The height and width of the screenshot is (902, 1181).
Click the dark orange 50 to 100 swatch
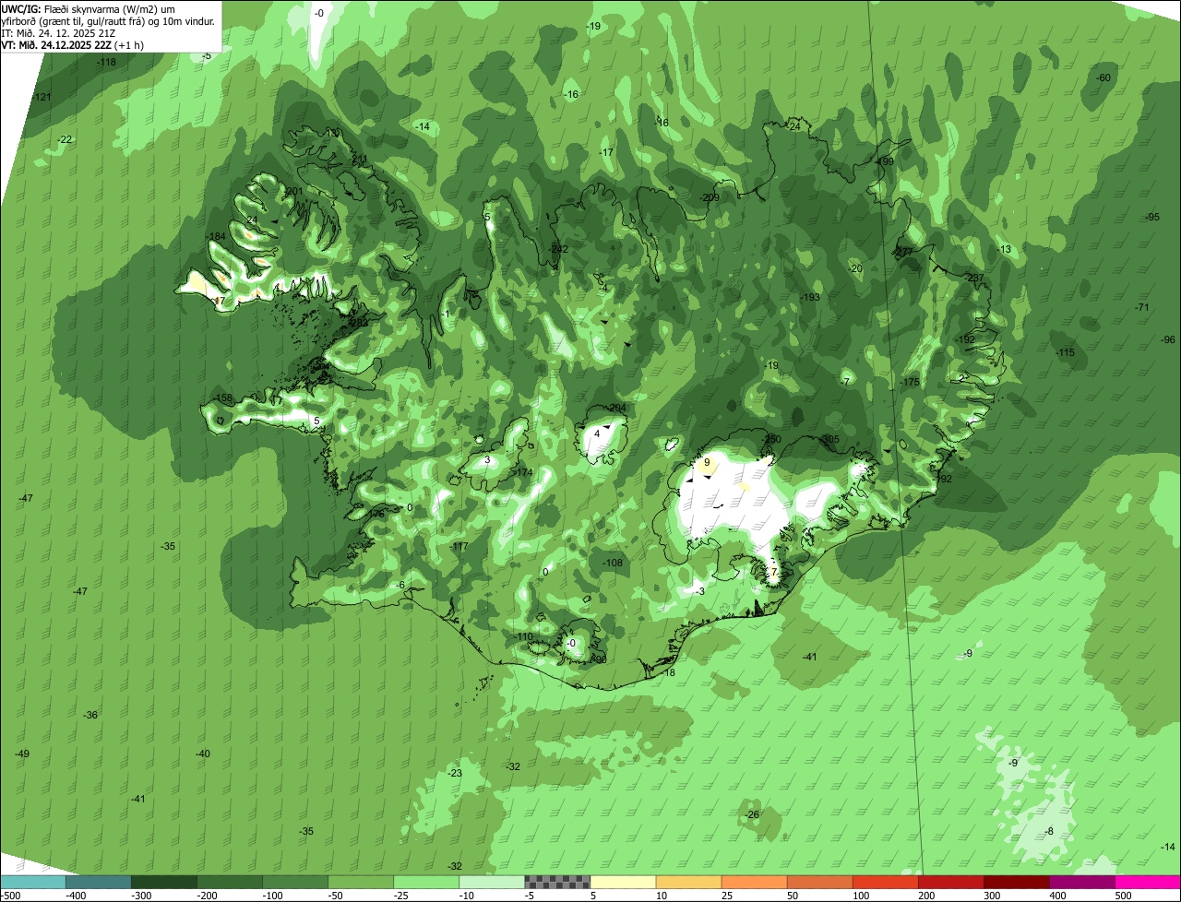pos(819,882)
